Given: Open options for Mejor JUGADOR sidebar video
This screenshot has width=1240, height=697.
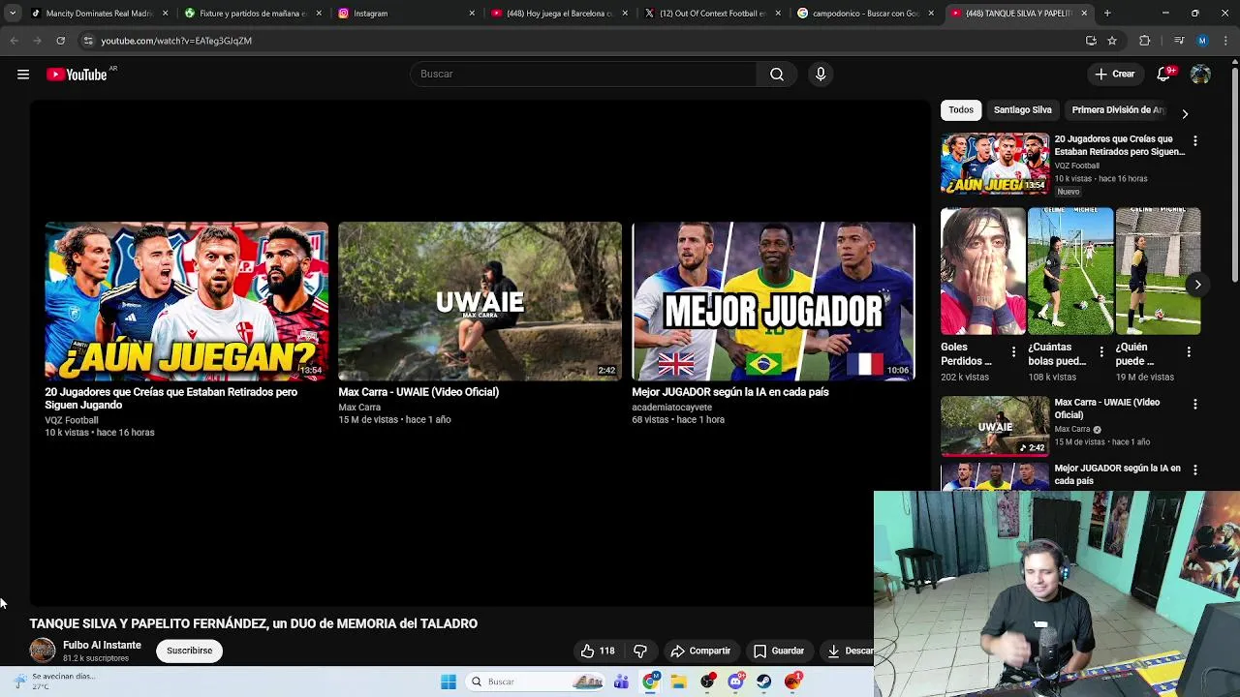Looking at the screenshot, I should [1194, 470].
